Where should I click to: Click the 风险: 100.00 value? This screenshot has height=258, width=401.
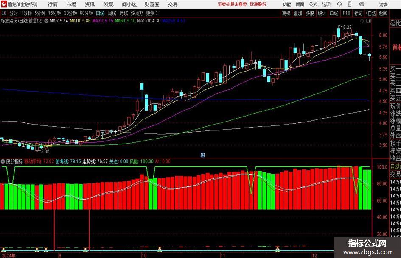(x=142, y=161)
